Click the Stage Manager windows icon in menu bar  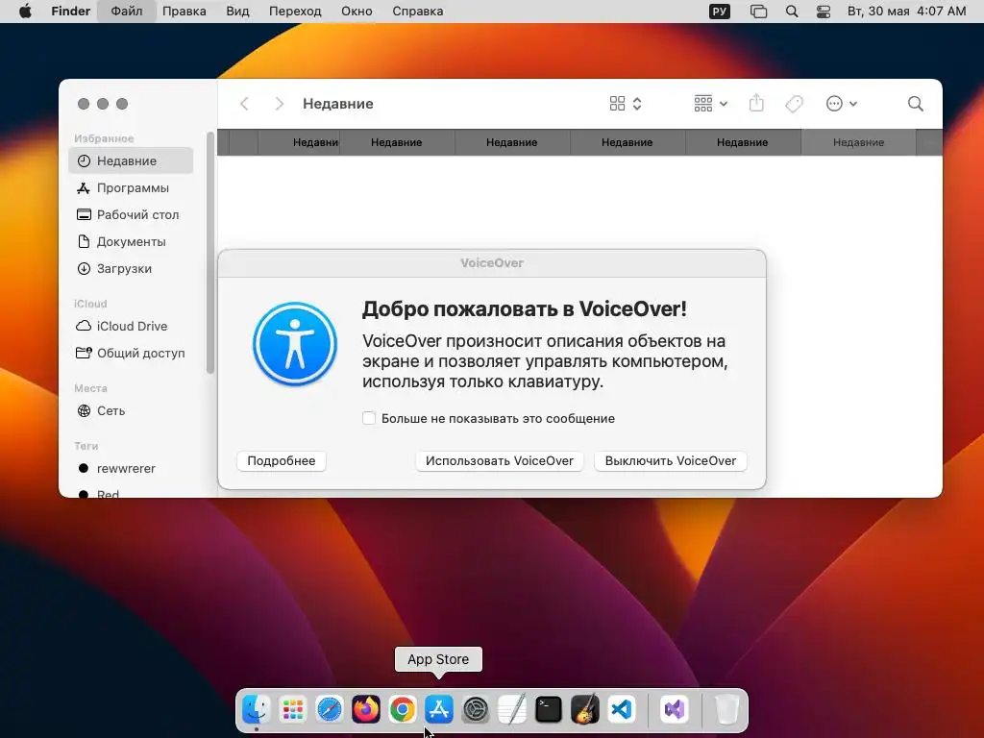pos(759,12)
